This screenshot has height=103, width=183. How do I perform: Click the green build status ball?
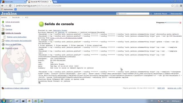(x=41, y=24)
